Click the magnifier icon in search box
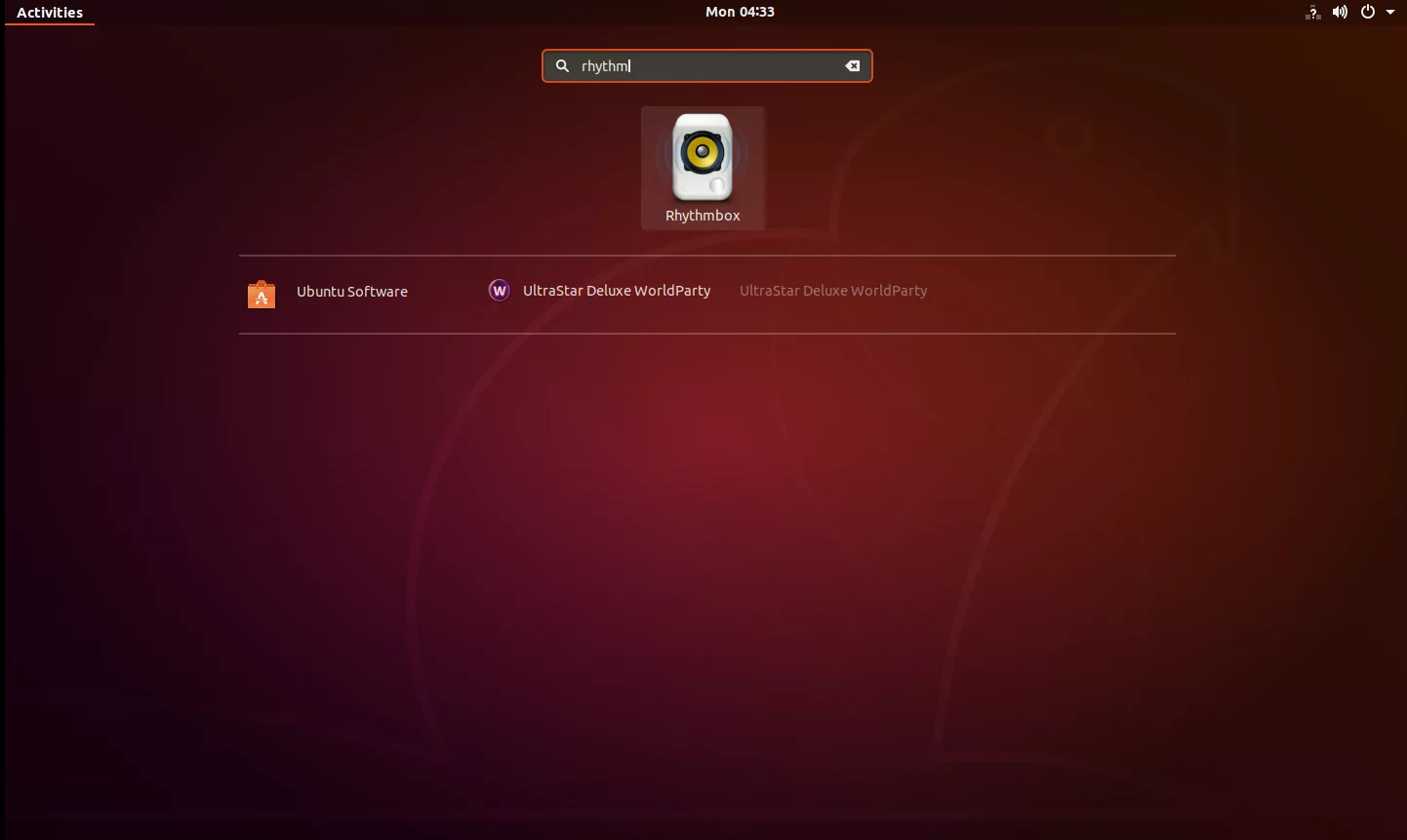 tap(562, 66)
